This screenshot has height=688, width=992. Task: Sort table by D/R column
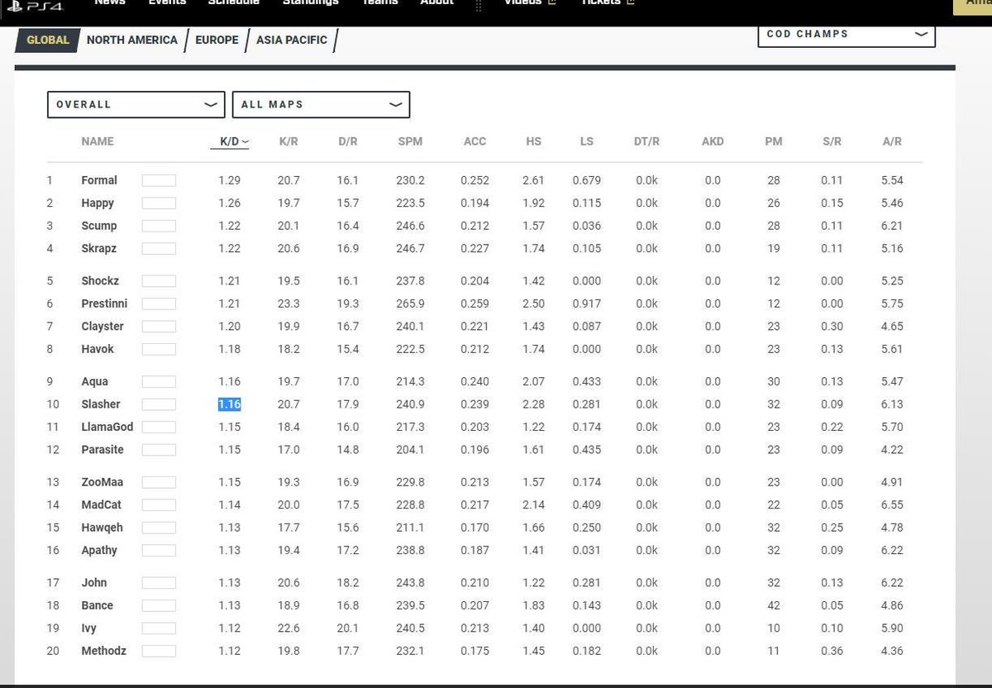pyautogui.click(x=348, y=141)
